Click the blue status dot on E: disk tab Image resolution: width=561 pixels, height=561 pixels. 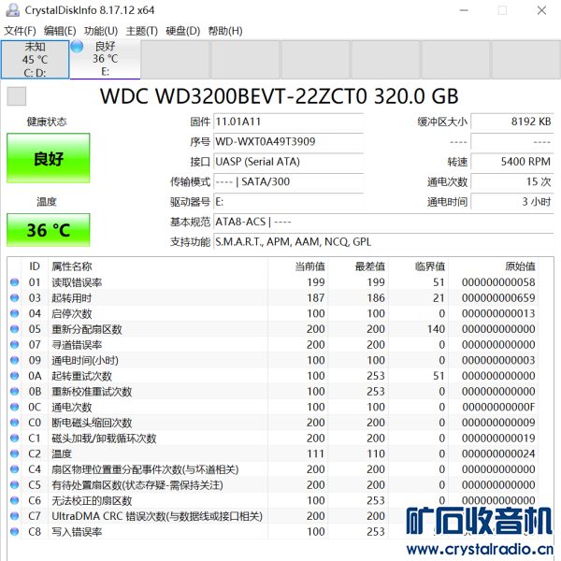point(77,47)
